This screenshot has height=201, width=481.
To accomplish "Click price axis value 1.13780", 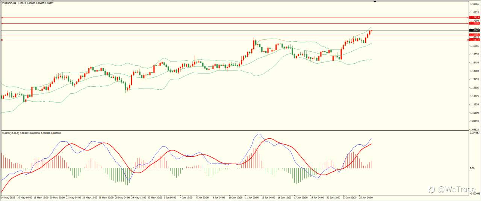I will click(474, 71).
